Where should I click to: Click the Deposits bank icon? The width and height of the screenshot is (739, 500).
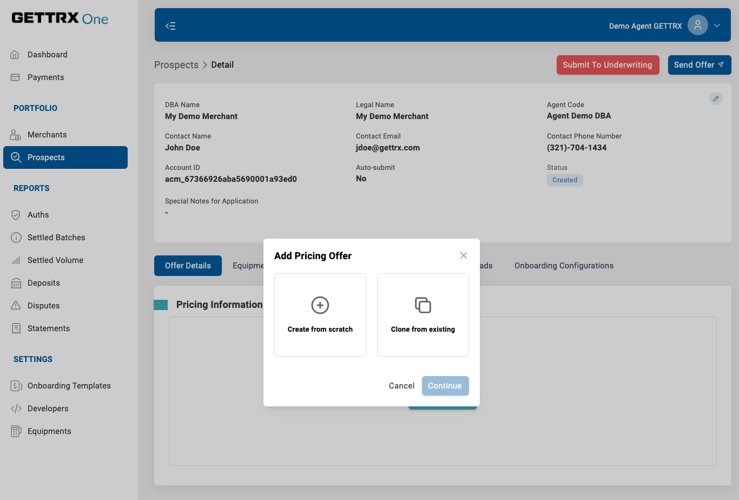(x=16, y=283)
